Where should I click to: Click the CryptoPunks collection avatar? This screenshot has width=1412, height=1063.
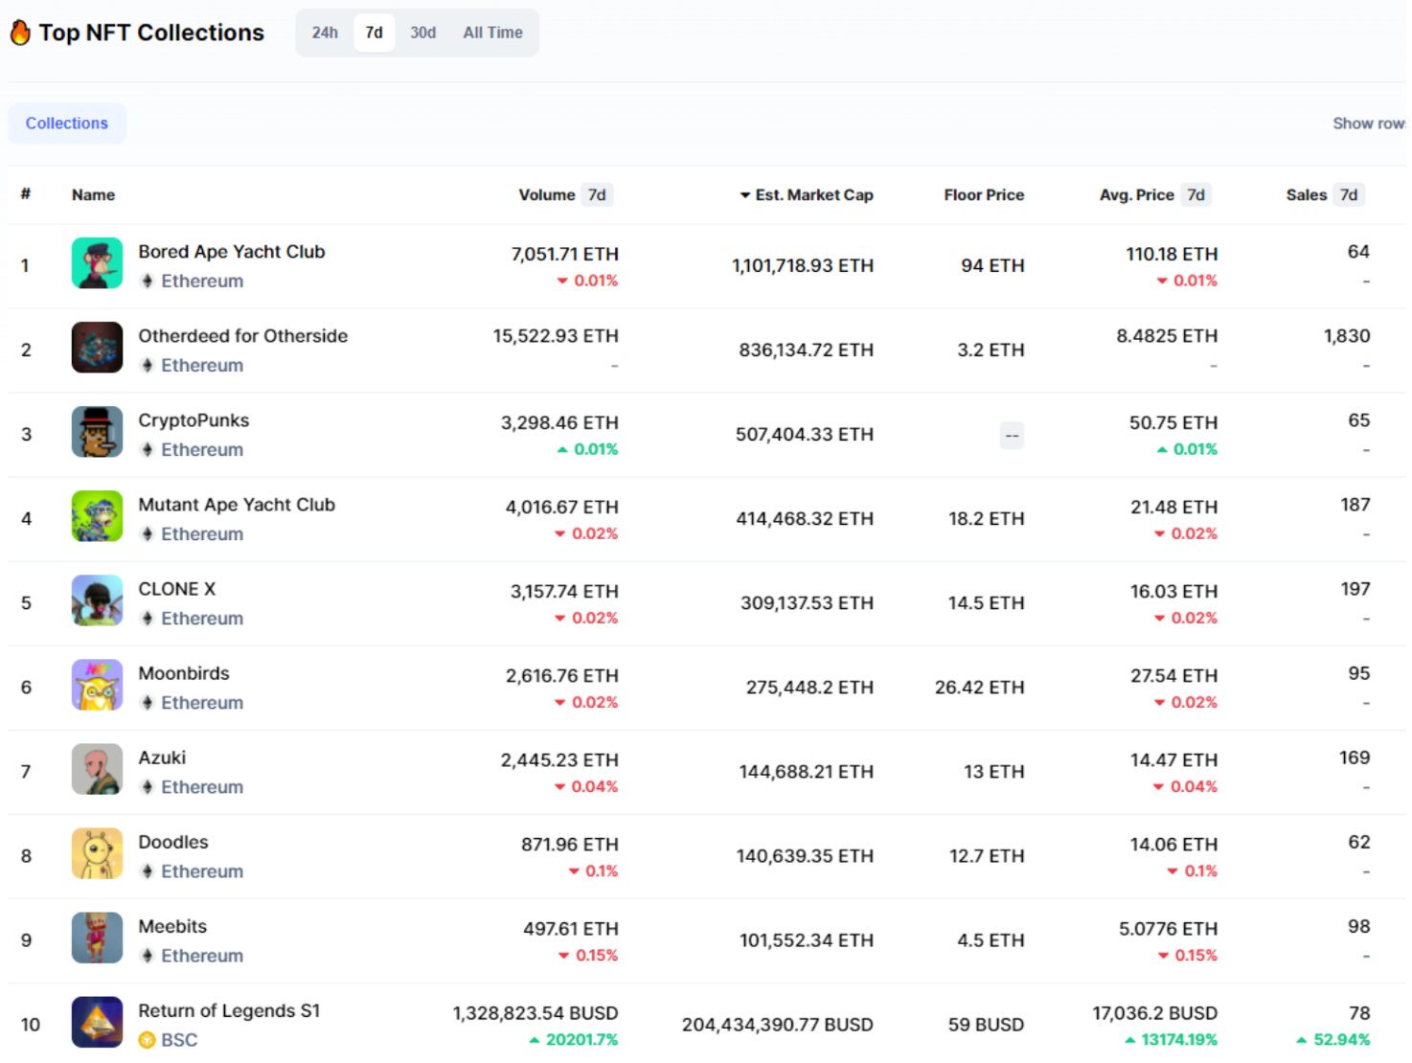pyautogui.click(x=97, y=431)
